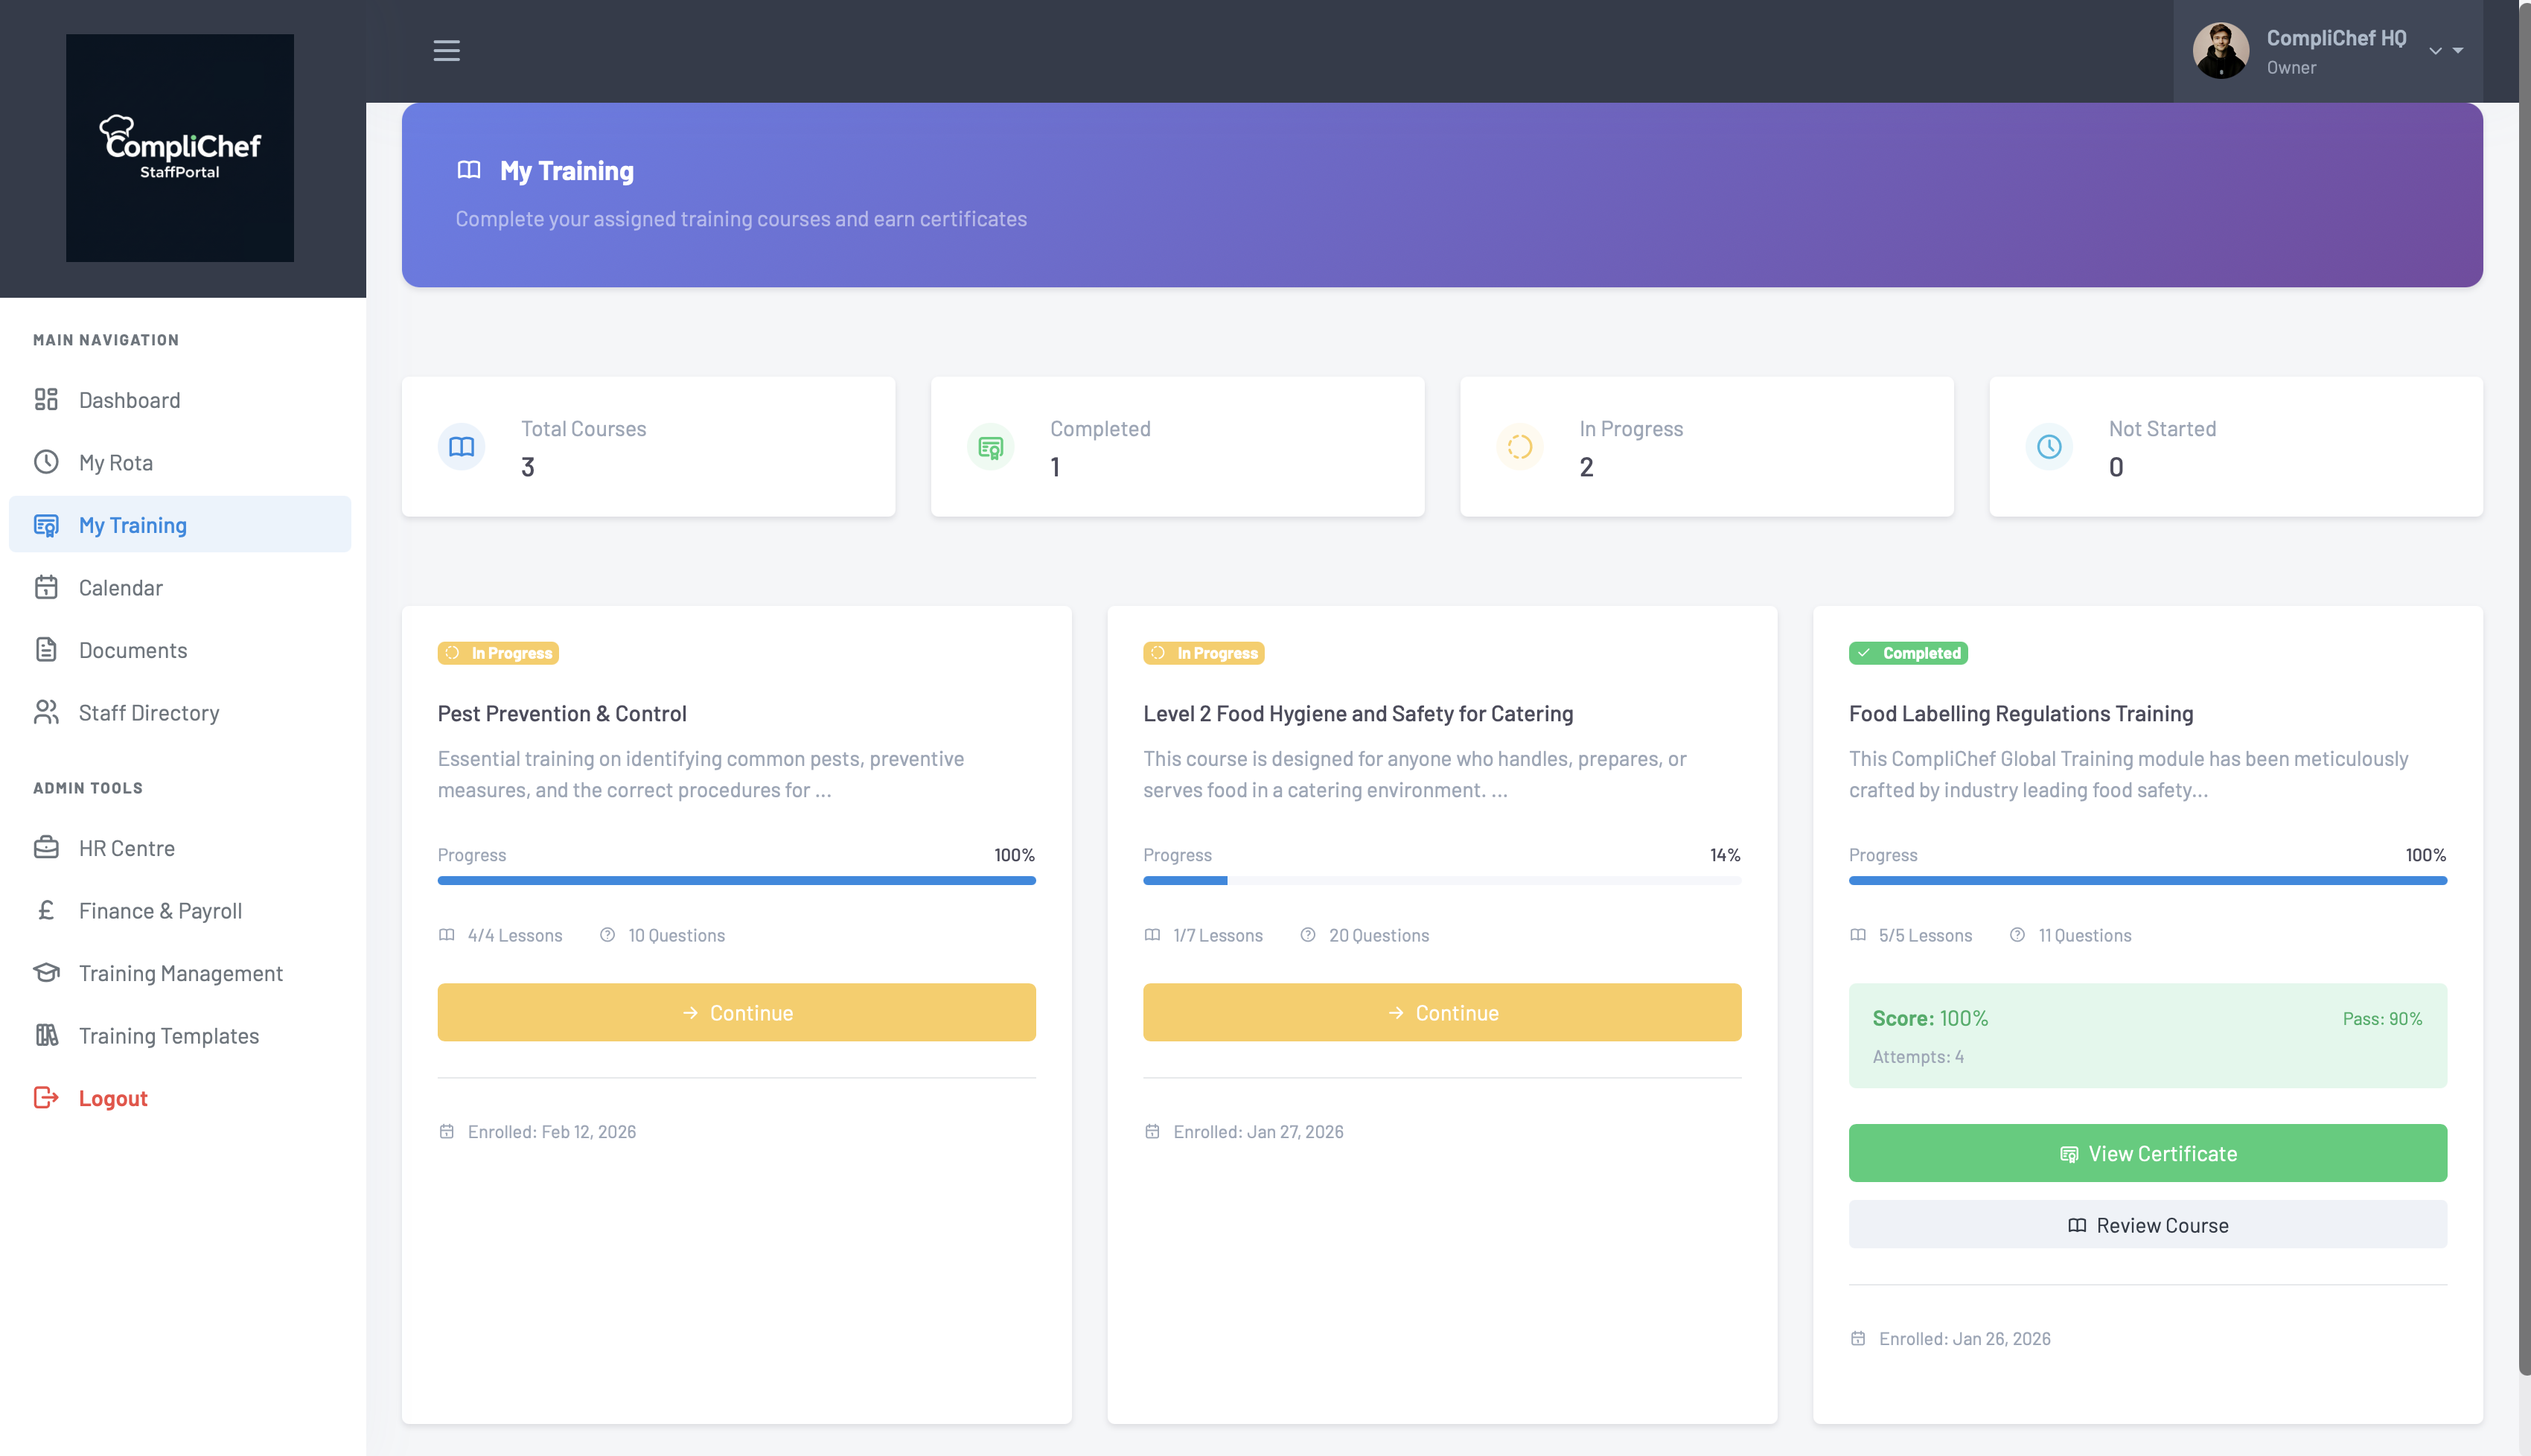2531x1456 pixels.
Task: Click the Training Management graduation cap icon
Action: 46,973
